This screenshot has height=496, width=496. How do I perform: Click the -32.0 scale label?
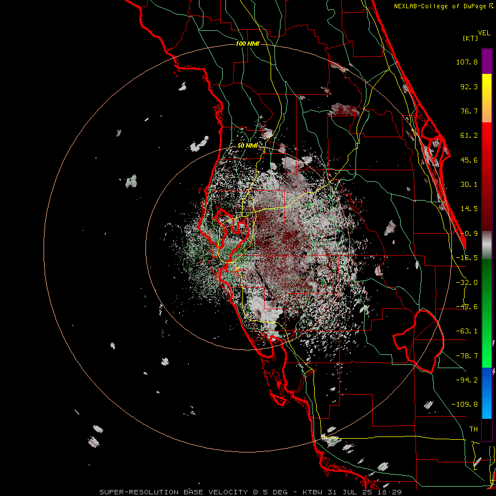(x=467, y=283)
